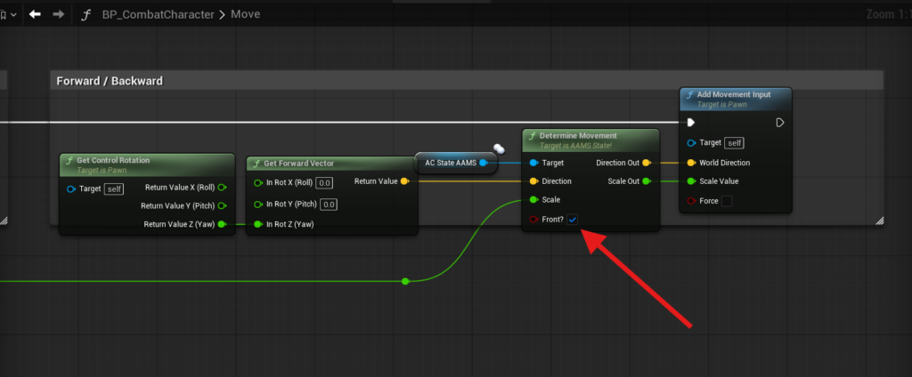
Task: Enable the Force checkbox on Add Movement Input
Action: coord(727,201)
